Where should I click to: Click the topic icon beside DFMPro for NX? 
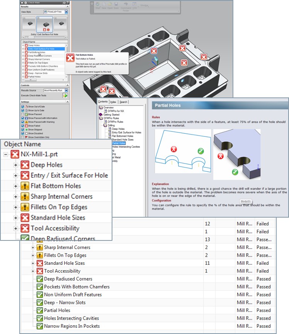coord(105,111)
